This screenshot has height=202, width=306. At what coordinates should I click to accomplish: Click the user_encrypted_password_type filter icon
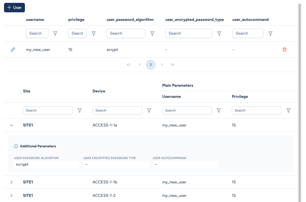[219, 33]
